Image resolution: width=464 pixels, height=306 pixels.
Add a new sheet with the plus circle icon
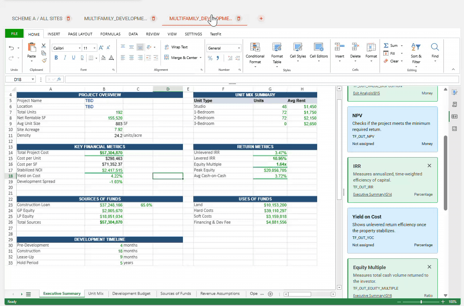pos(270,294)
